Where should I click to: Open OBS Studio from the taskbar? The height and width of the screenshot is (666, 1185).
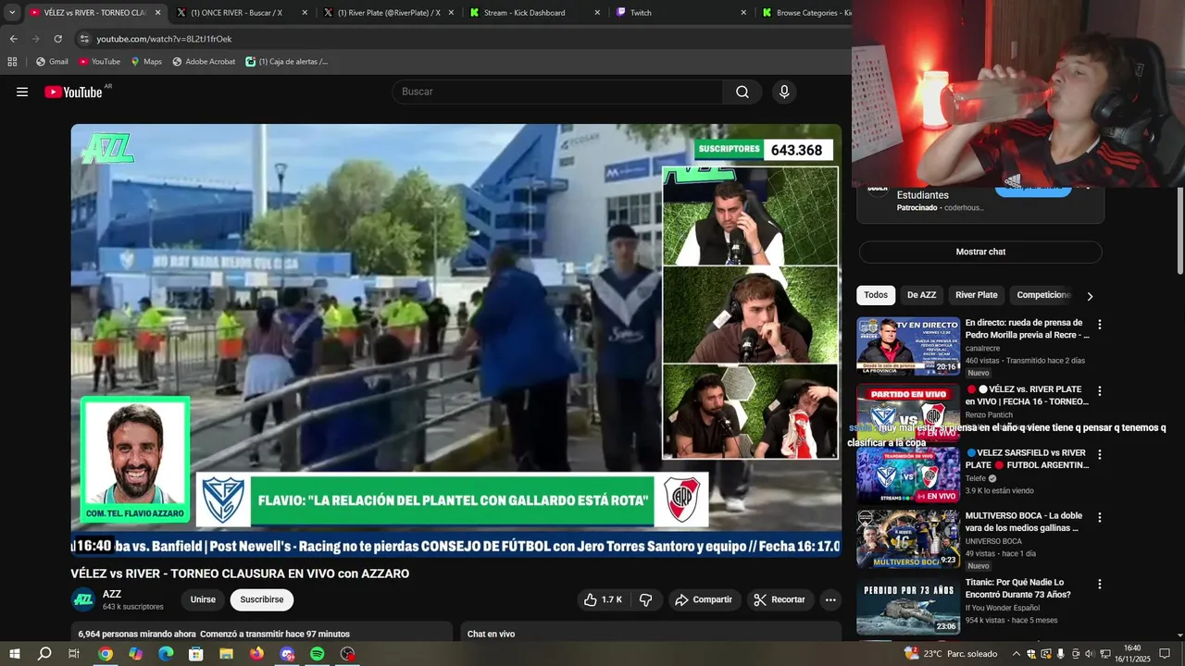click(x=347, y=654)
